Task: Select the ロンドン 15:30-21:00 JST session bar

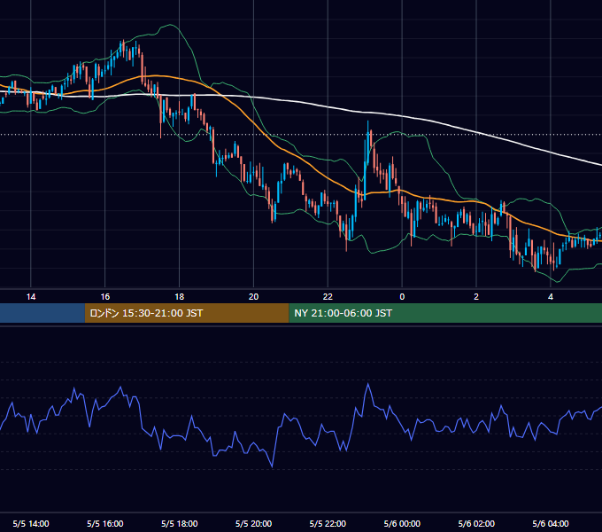Action: (x=187, y=313)
